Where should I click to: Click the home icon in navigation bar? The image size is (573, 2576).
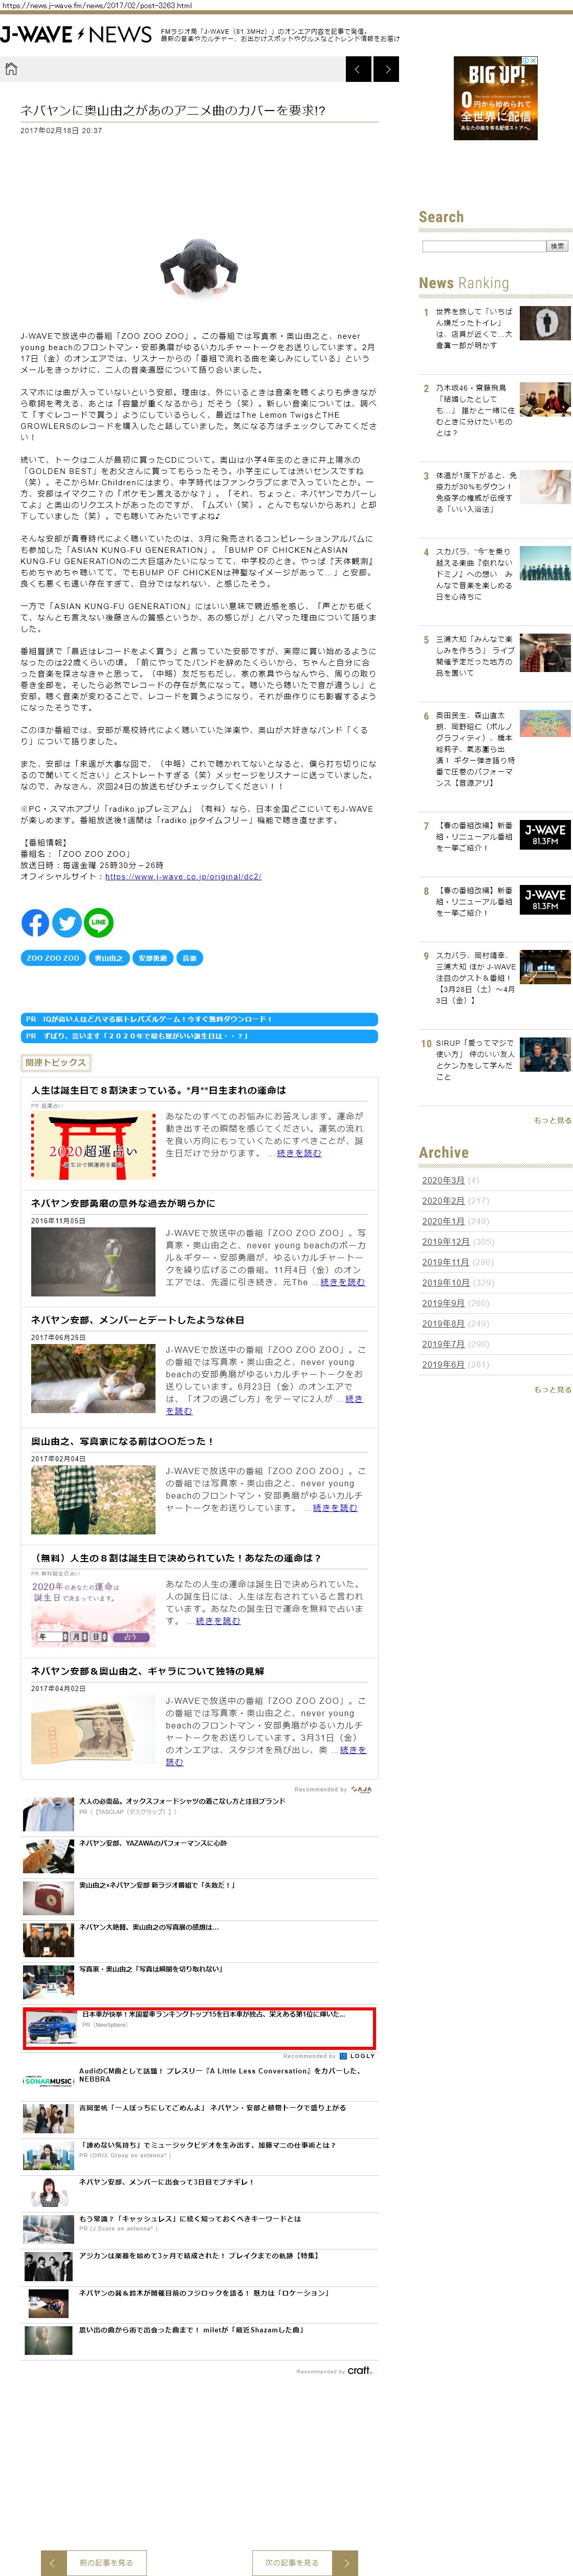coord(12,69)
